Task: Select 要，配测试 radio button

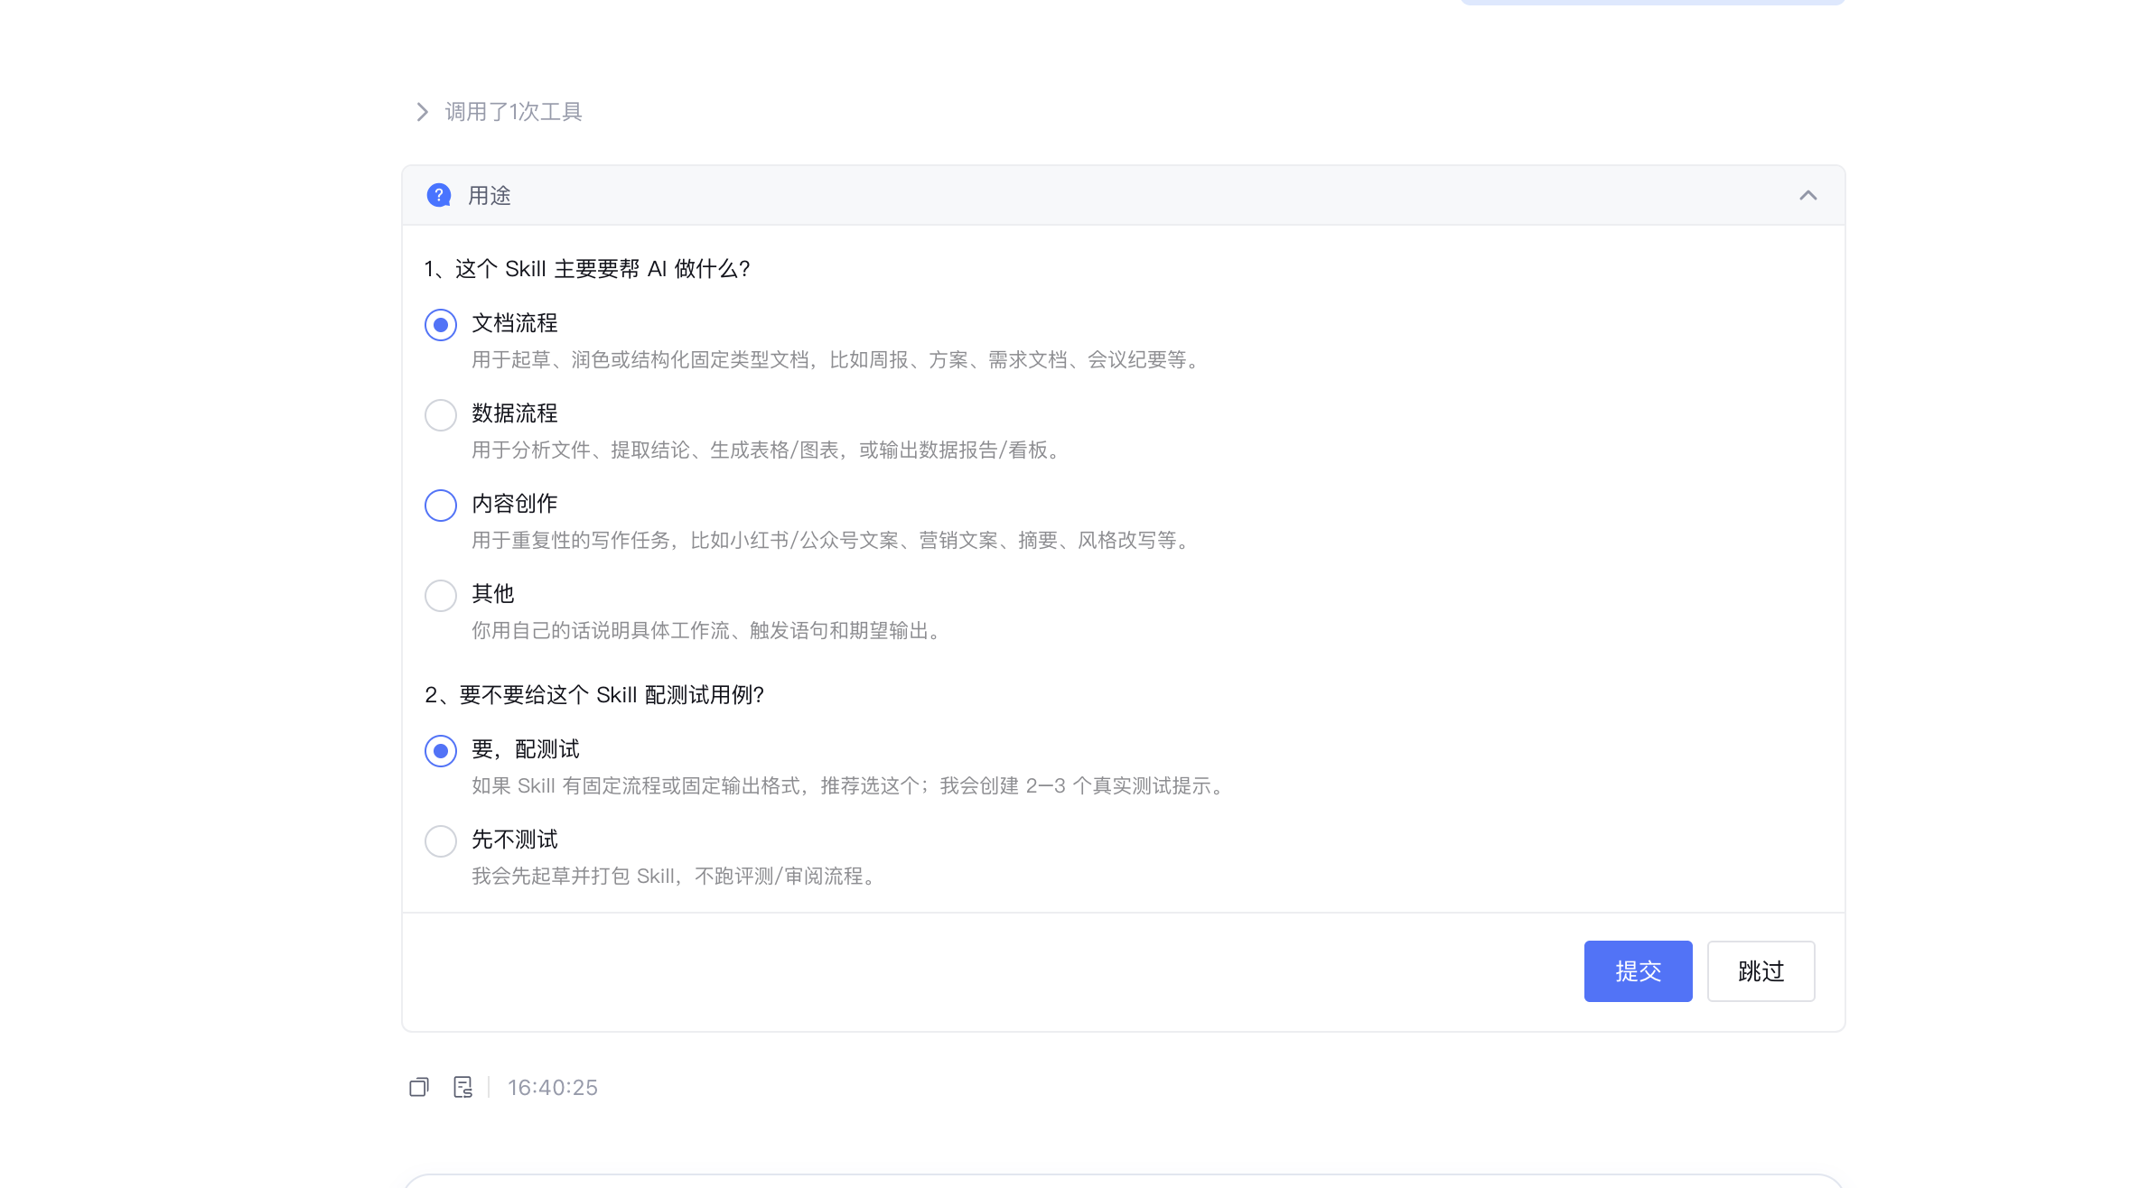Action: click(441, 751)
